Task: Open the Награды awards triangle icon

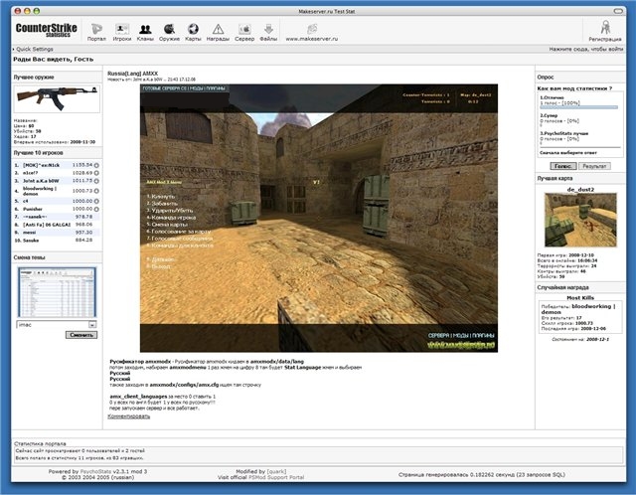Action: click(x=218, y=32)
